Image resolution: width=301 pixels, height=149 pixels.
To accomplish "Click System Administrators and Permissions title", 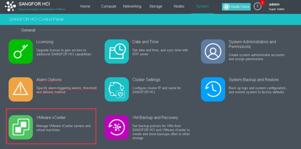I will coord(252,44).
